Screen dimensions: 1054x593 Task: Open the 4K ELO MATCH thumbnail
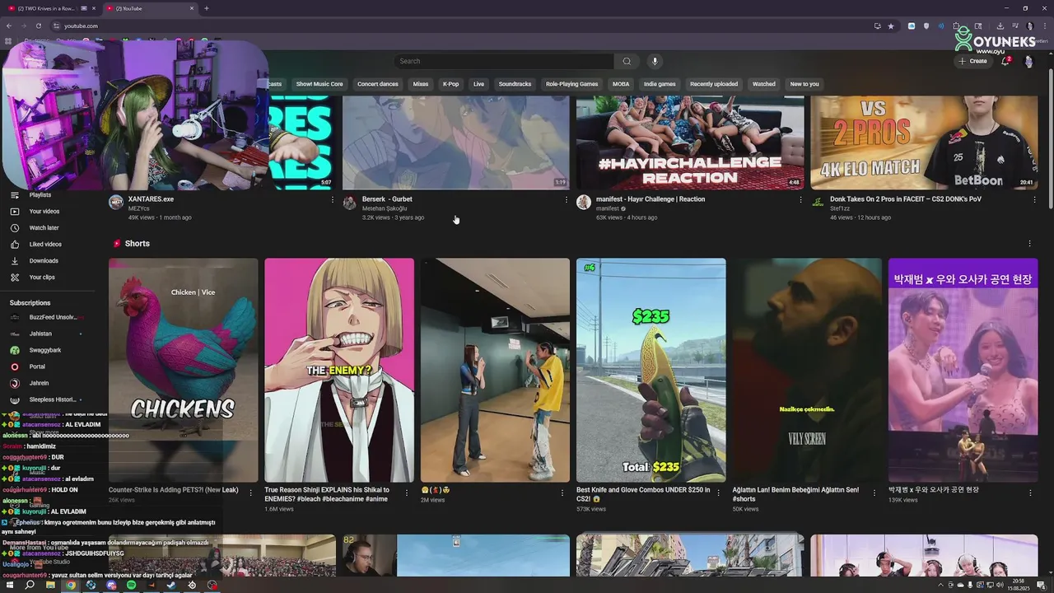point(924,142)
